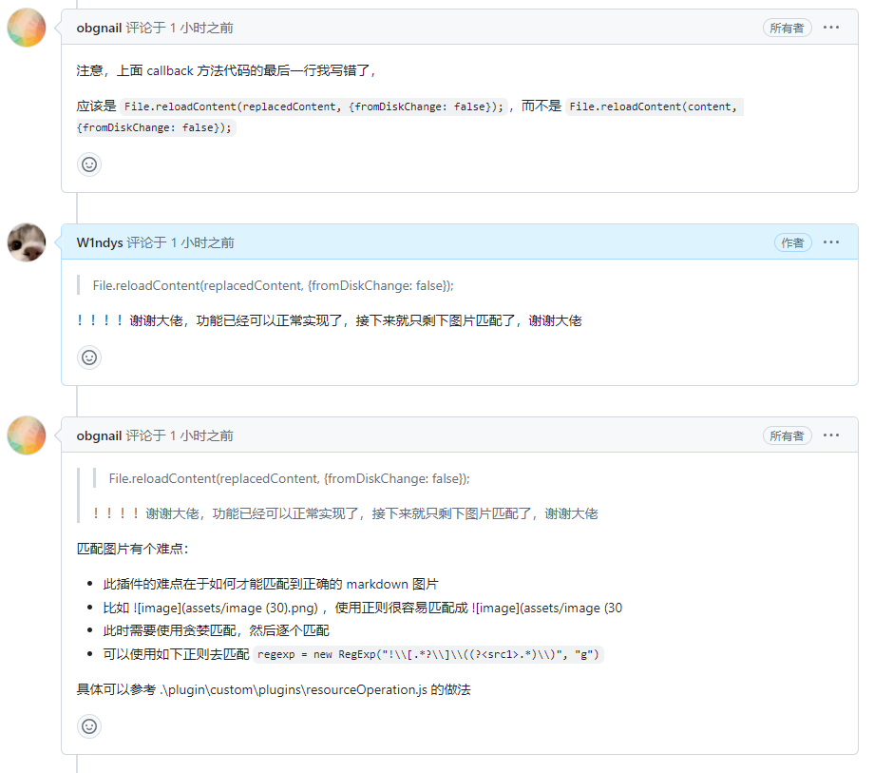
Task: Open three-dot menu on W1ndys comment
Action: [831, 242]
